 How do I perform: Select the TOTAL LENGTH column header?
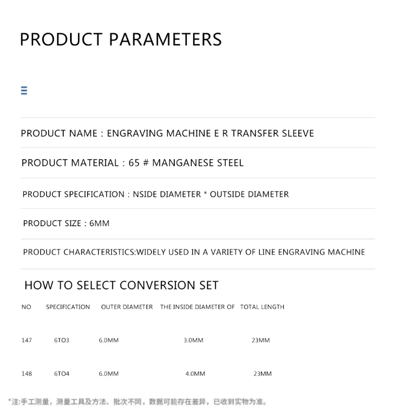point(262,307)
